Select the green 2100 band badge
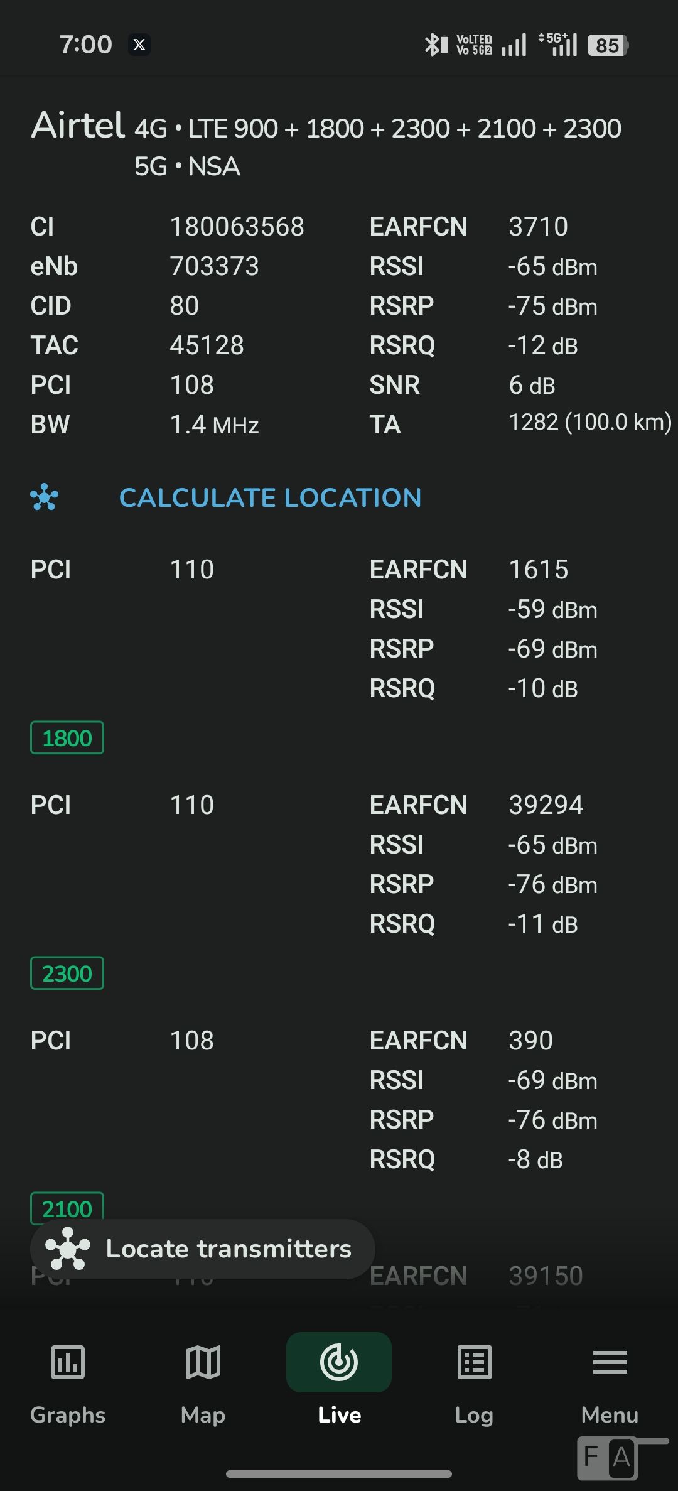Viewport: 678px width, 1491px height. (x=67, y=1208)
